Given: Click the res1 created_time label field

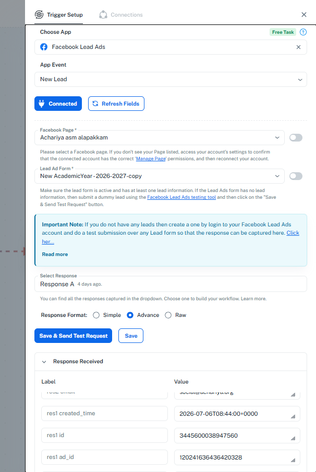Looking at the screenshot, I should [104, 414].
